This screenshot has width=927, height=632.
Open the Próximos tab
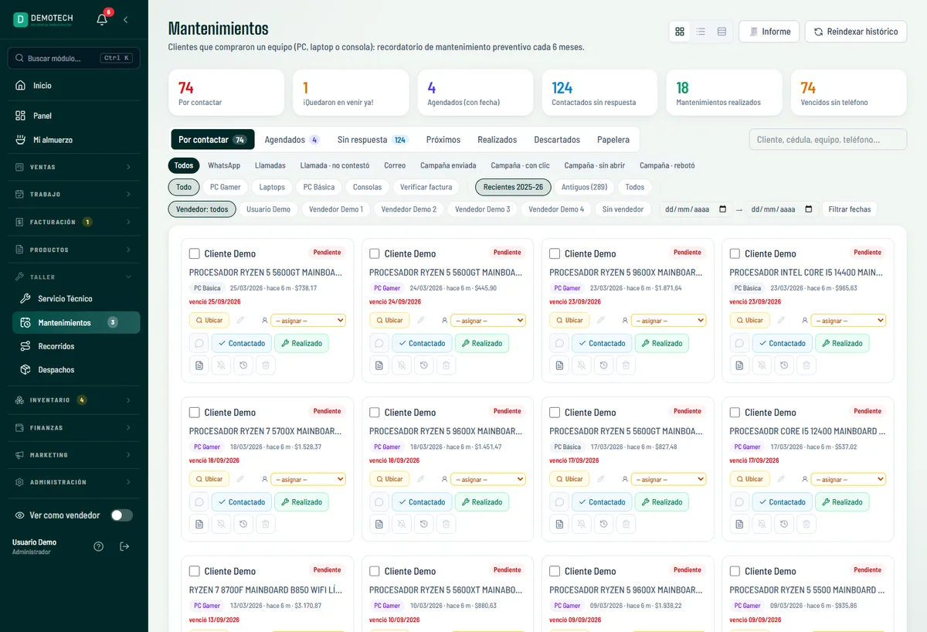pyautogui.click(x=443, y=140)
